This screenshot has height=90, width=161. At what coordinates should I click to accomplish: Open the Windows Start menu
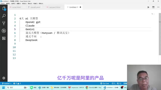(3, 87)
